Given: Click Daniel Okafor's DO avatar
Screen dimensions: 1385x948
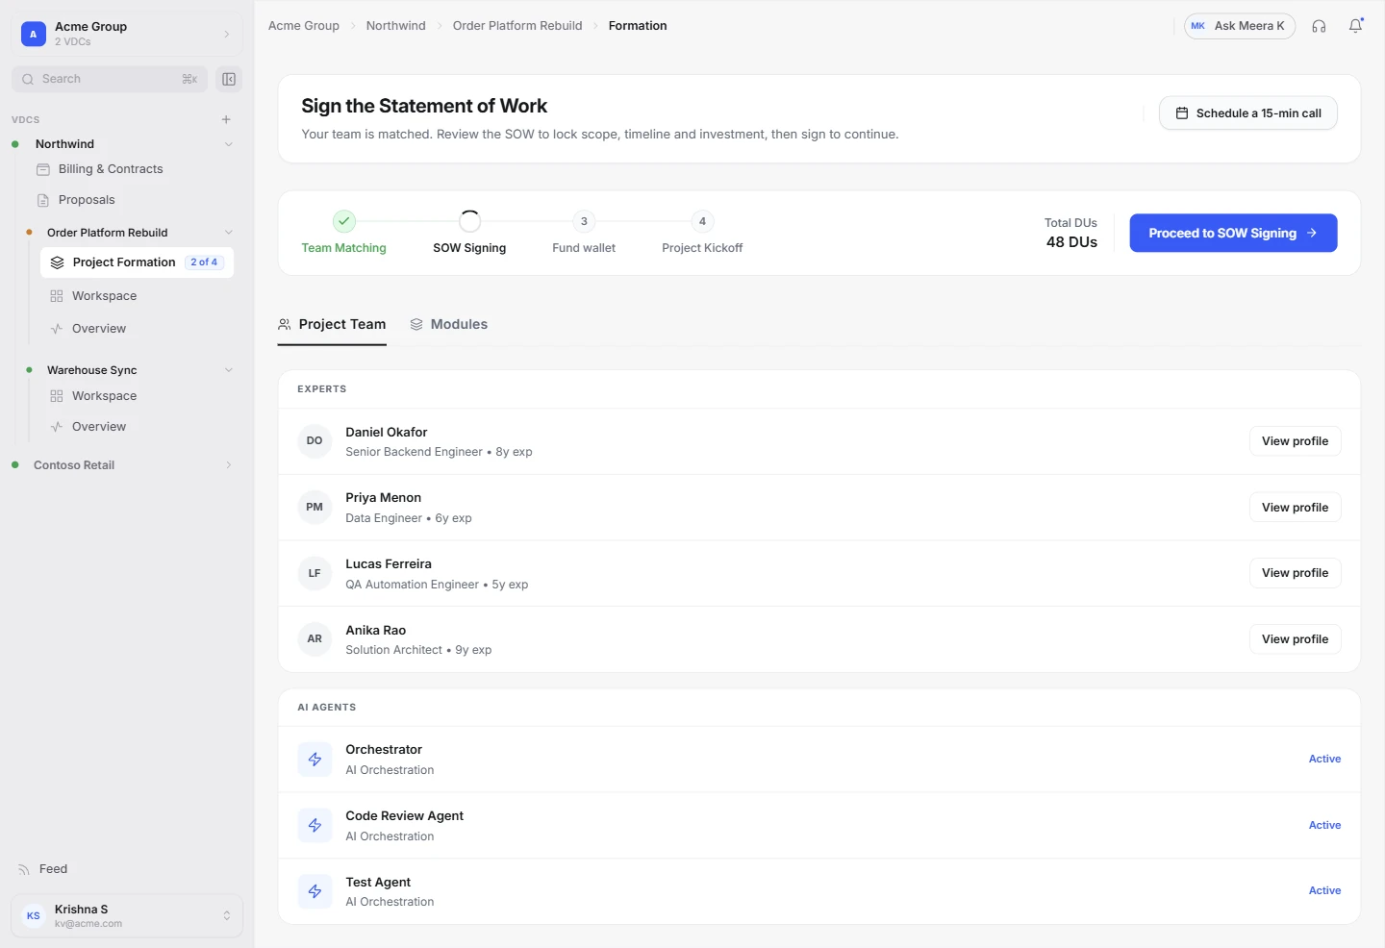Looking at the screenshot, I should (315, 441).
